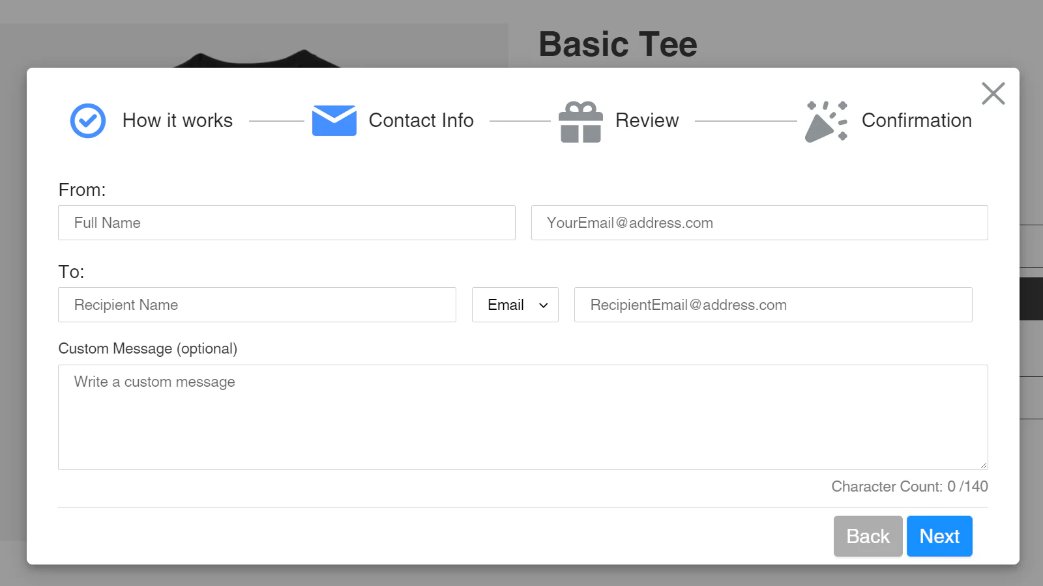Viewport: 1043px width, 586px height.
Task: Close the gift dialog with the X
Action: coord(993,93)
